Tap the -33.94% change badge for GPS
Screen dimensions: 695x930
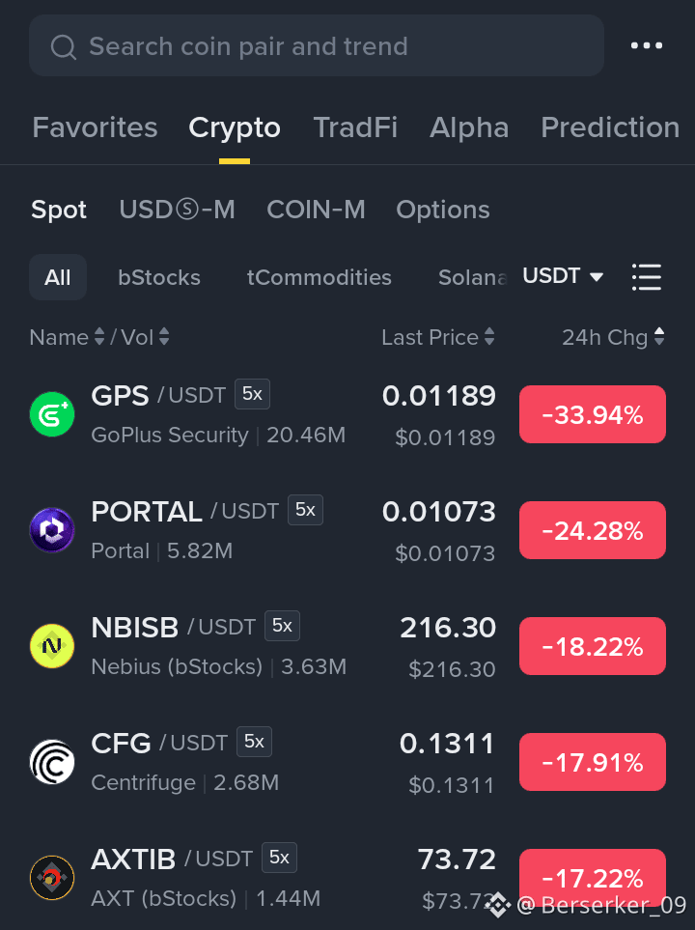[593, 414]
